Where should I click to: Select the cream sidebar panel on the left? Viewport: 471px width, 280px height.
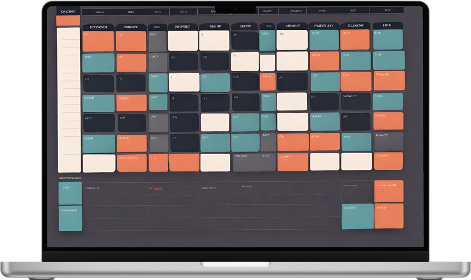click(x=69, y=100)
